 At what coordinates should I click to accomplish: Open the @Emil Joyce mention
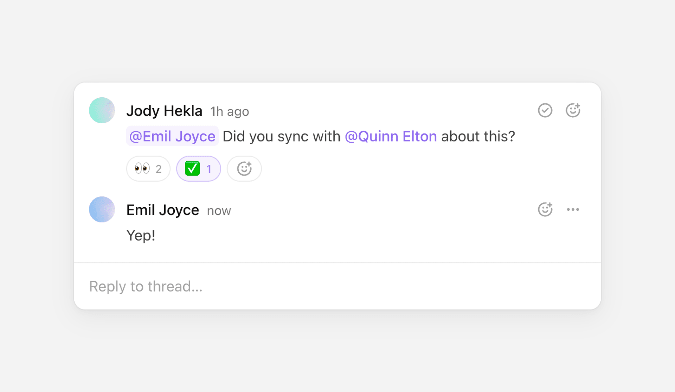(172, 136)
